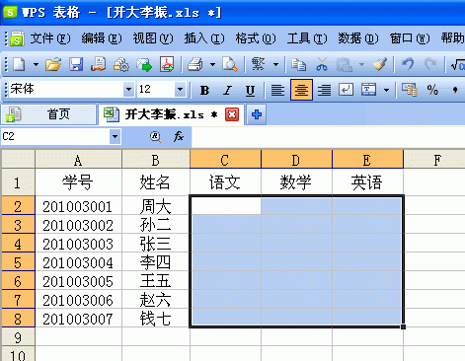Viewport: 465px width, 361px height.
Task: Click the Paste icon
Action: click(x=345, y=64)
